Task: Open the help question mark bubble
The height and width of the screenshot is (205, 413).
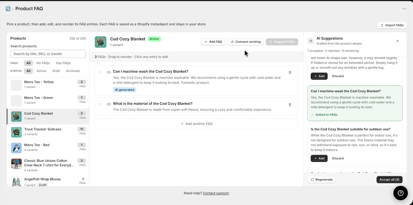Action: [x=400, y=193]
